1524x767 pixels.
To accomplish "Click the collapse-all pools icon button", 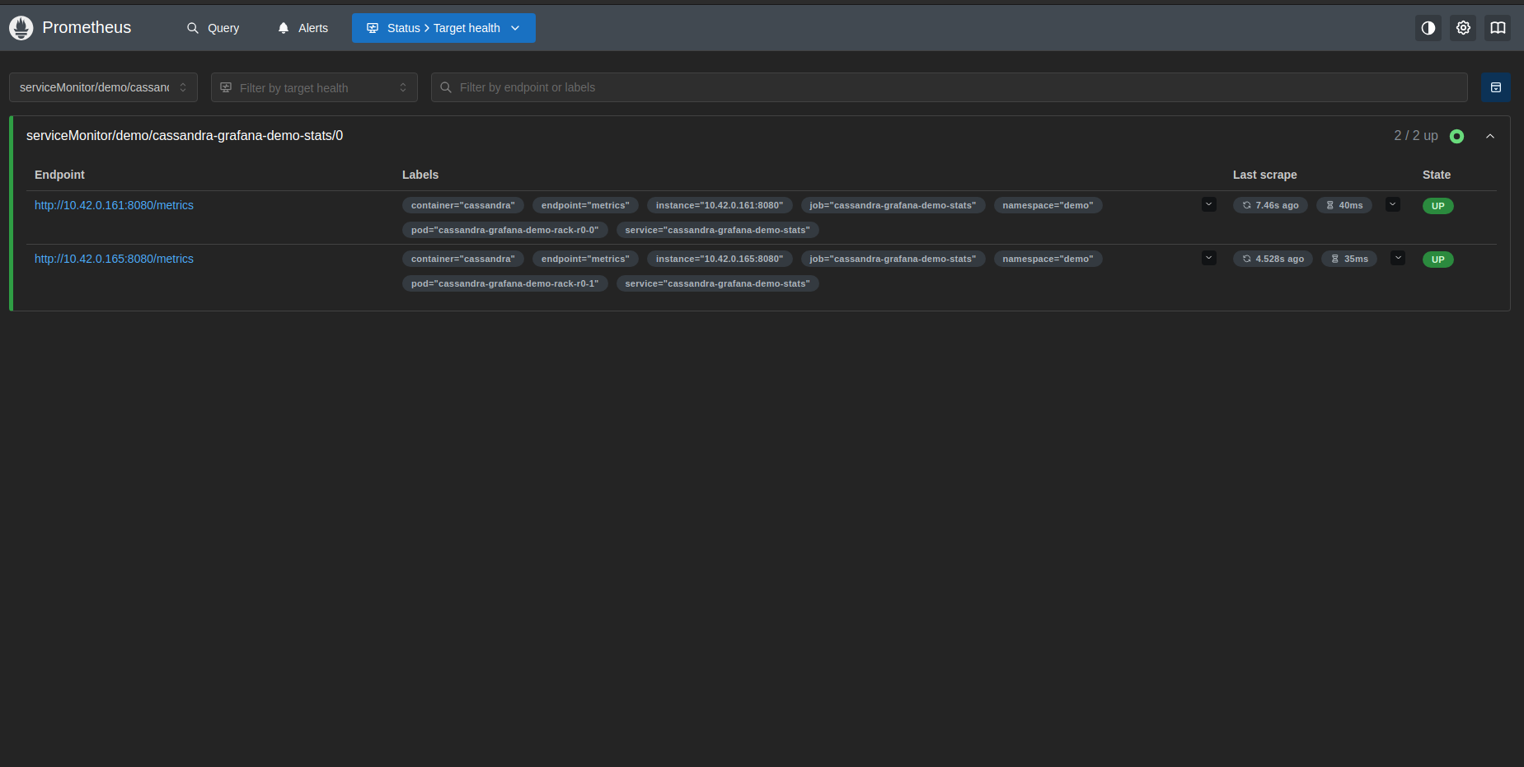I will (x=1496, y=87).
